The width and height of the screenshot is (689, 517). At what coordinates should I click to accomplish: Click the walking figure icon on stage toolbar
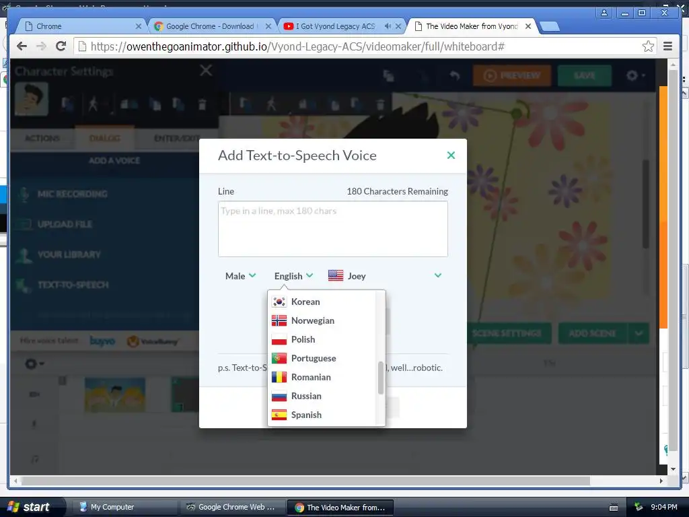pos(271,104)
